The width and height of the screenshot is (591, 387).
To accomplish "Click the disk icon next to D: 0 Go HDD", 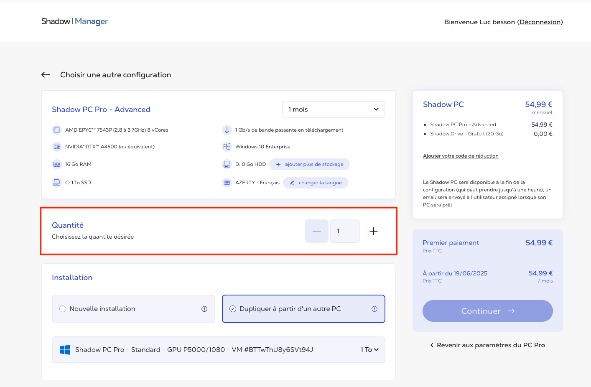I will 227,164.
